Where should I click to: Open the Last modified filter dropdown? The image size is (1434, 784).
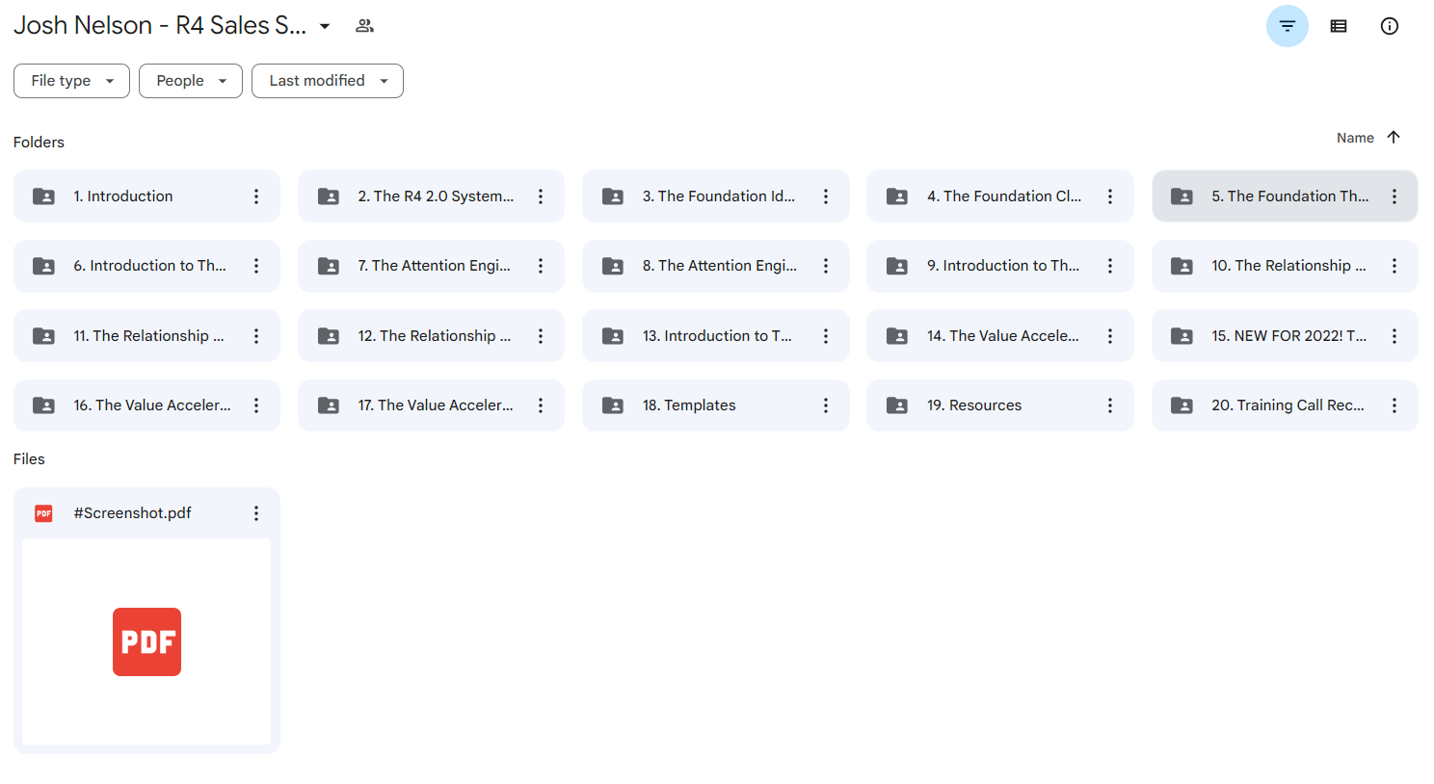[328, 81]
